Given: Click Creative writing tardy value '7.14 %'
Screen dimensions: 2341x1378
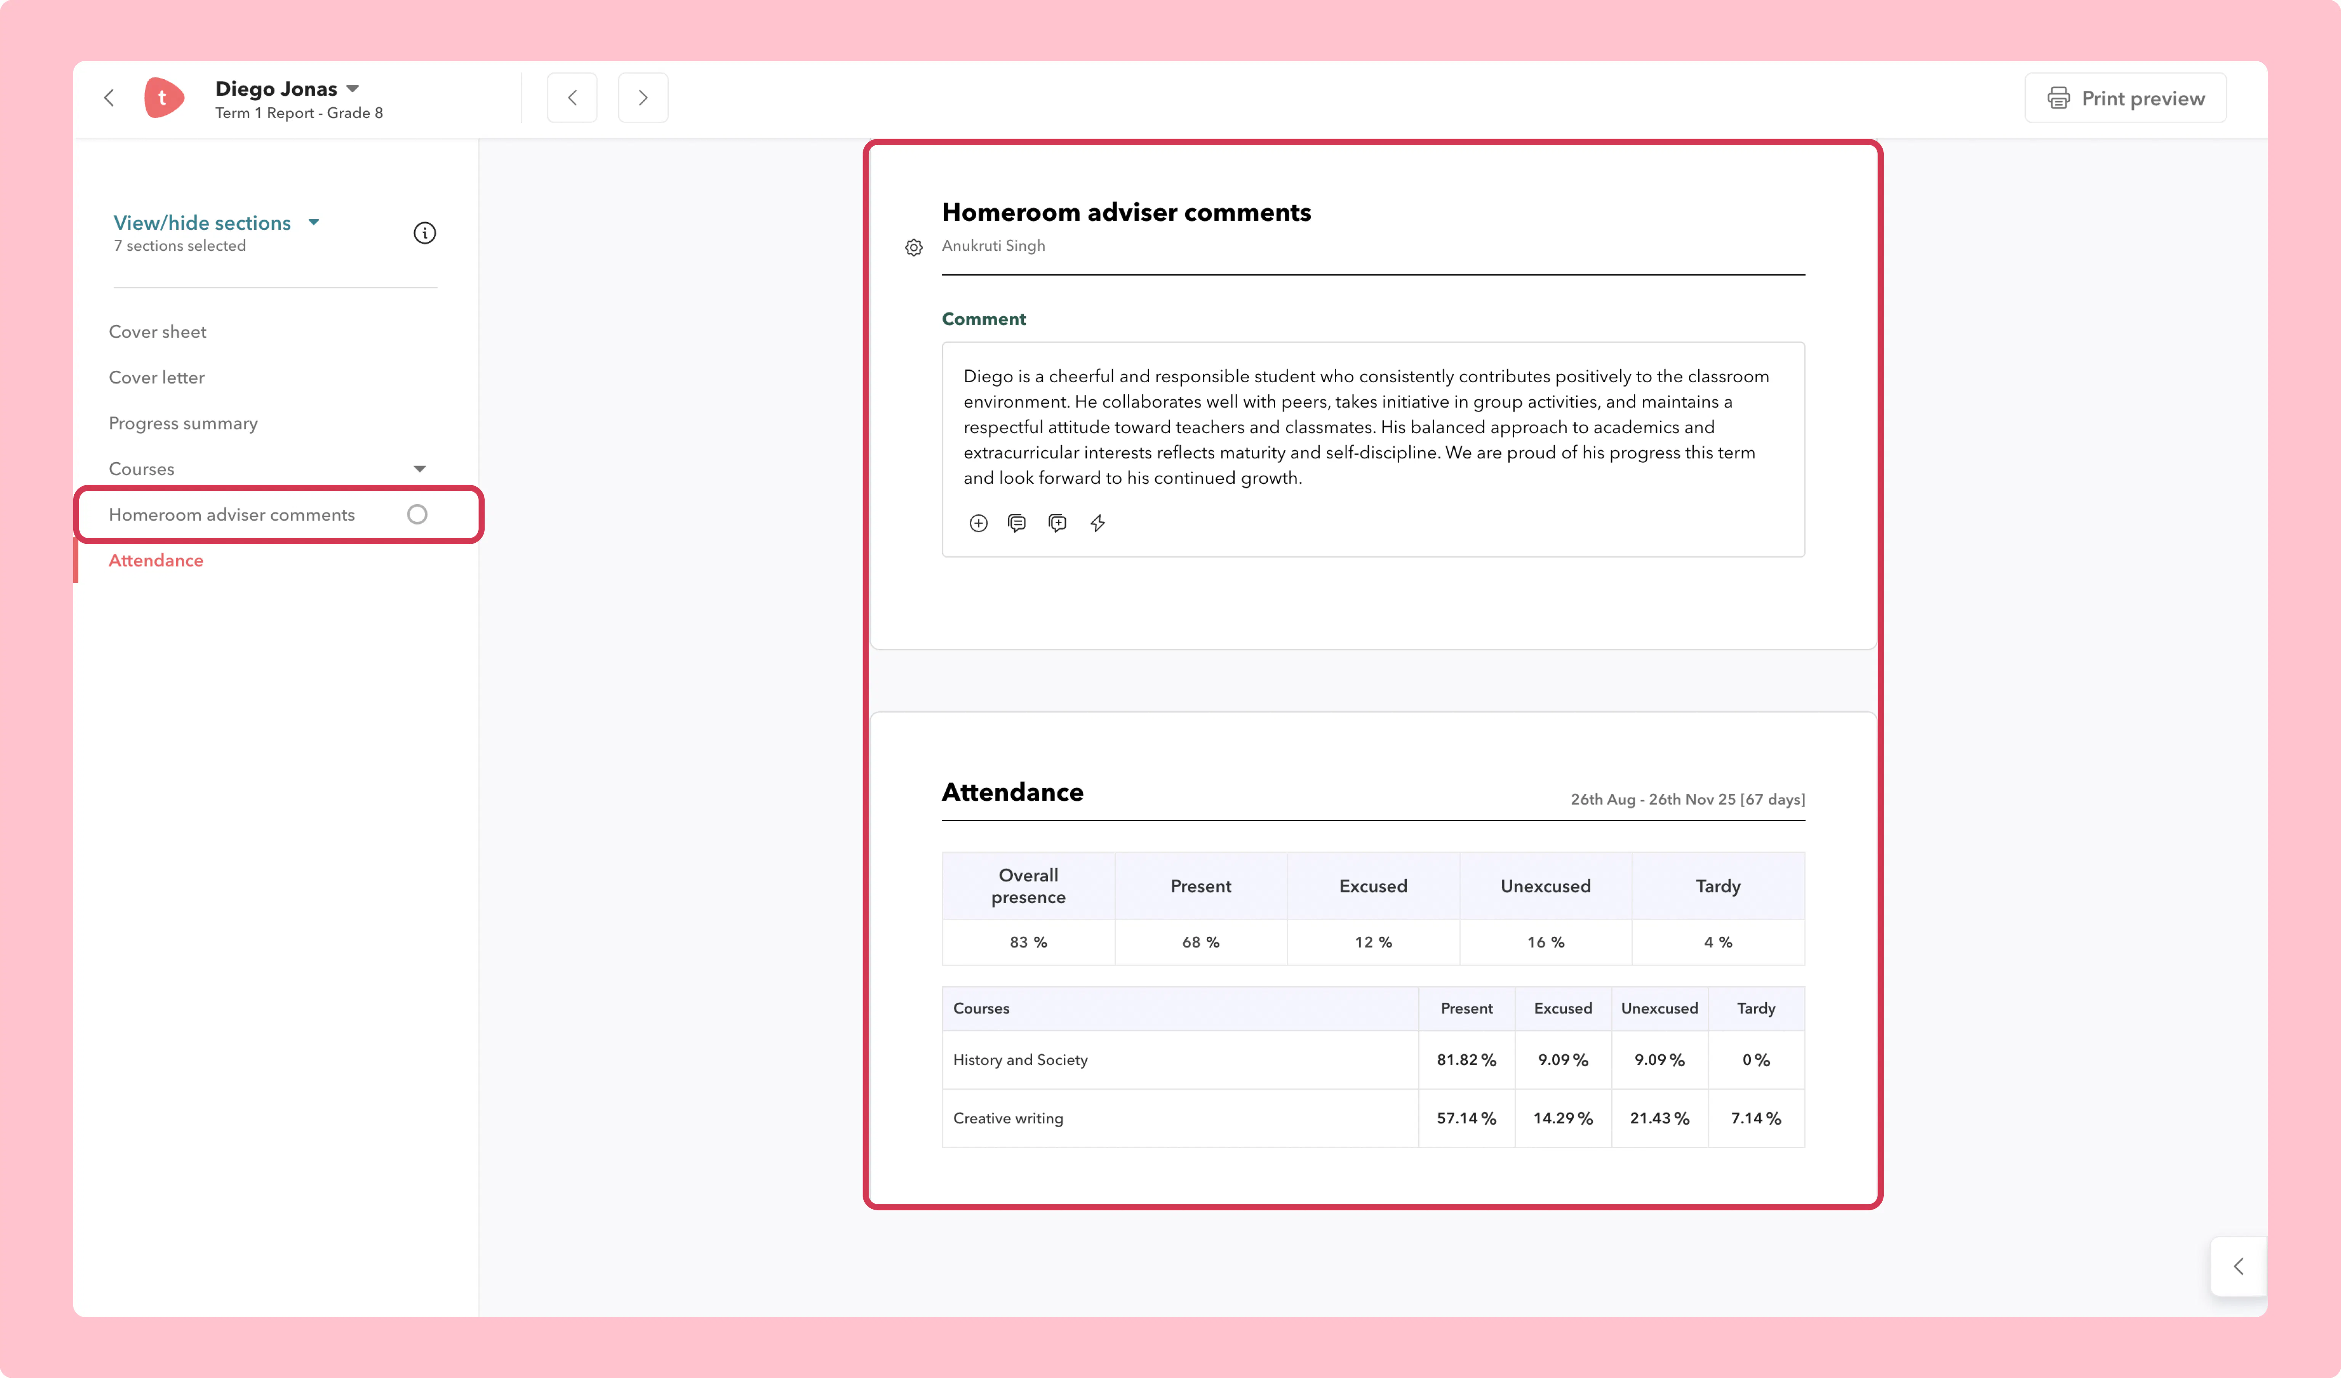Looking at the screenshot, I should 1756,1119.
